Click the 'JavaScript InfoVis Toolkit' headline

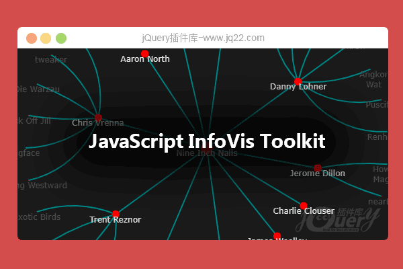(x=207, y=141)
